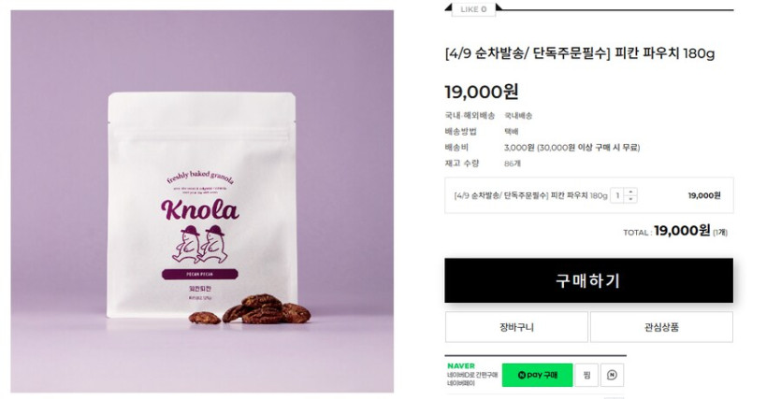The height and width of the screenshot is (399, 781).
Task: Click the black 구매하기 buy button
Action: (x=588, y=280)
